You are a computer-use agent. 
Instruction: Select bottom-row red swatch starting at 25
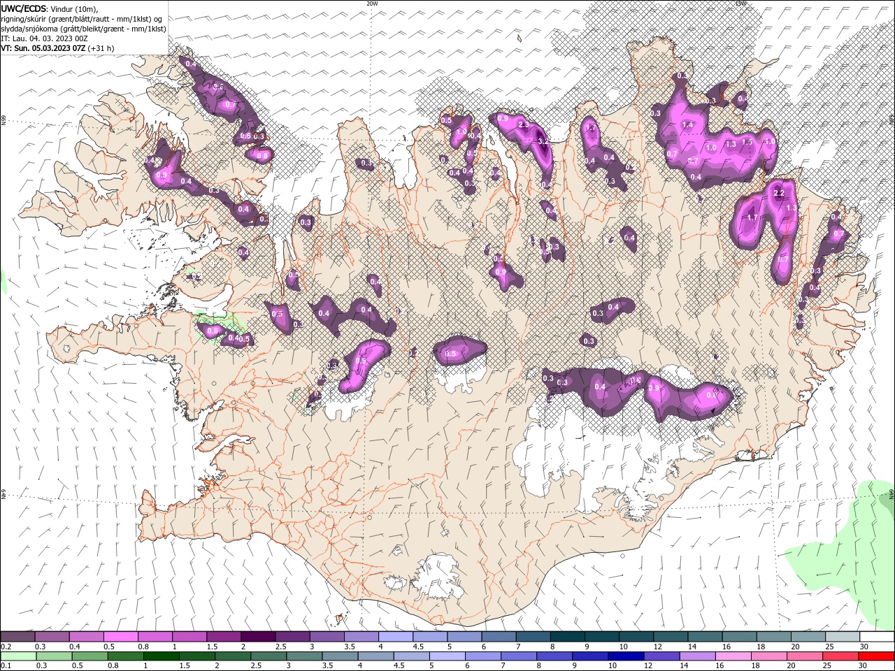click(840, 656)
